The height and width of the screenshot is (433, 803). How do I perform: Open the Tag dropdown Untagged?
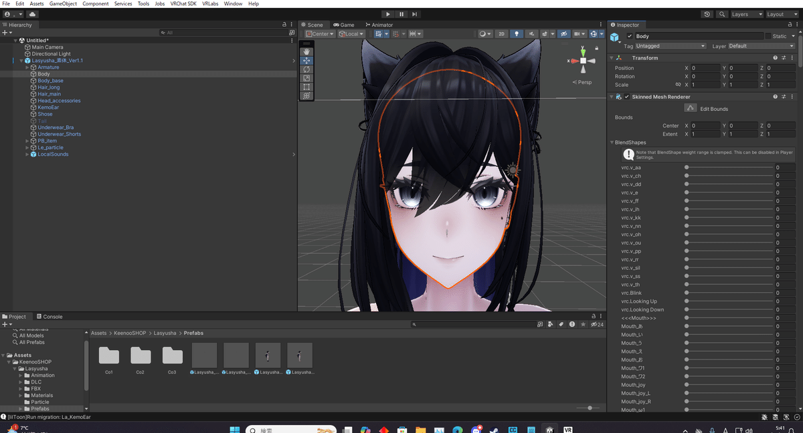pos(671,46)
